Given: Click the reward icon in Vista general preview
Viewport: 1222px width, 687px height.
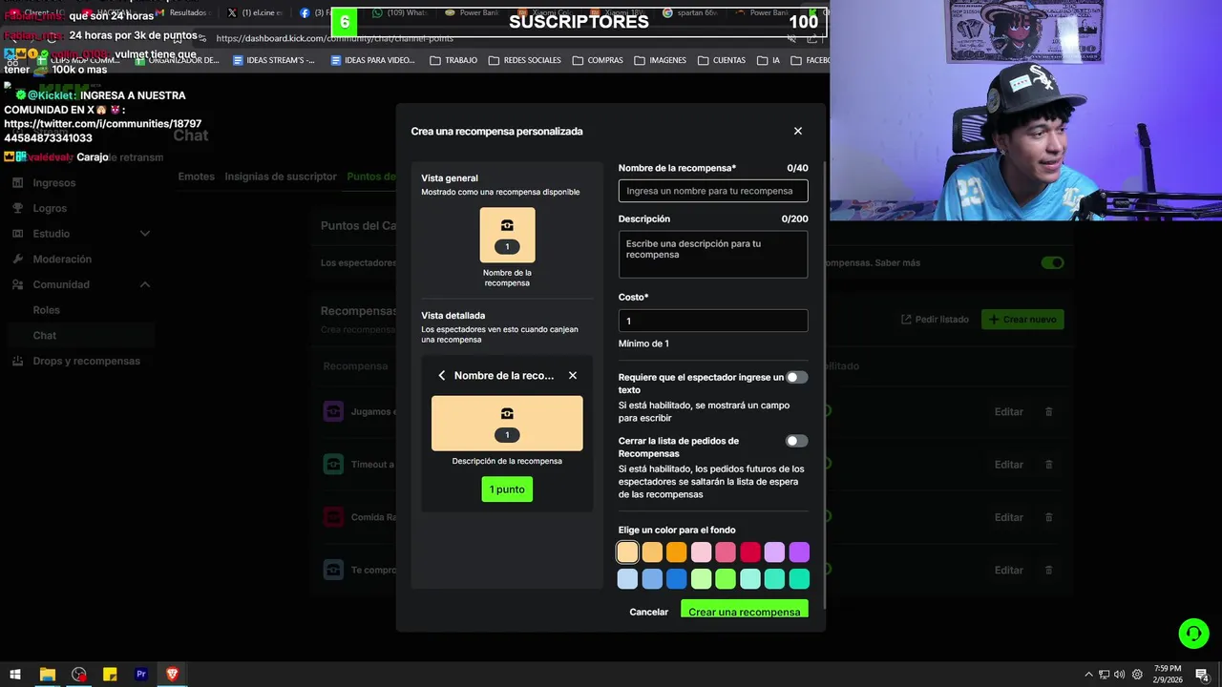Looking at the screenshot, I should coord(507,225).
